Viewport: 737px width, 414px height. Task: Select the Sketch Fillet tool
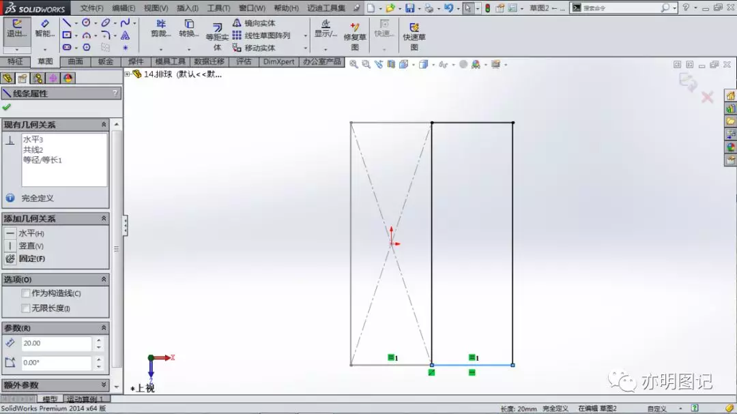(105, 35)
